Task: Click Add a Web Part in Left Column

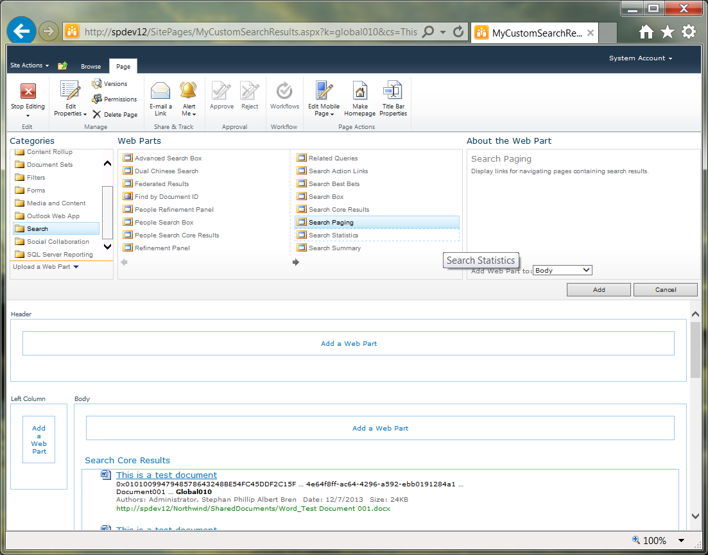Action: [x=39, y=440]
